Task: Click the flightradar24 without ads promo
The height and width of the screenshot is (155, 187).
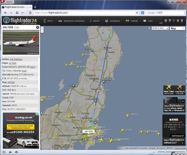Action: coord(174,141)
